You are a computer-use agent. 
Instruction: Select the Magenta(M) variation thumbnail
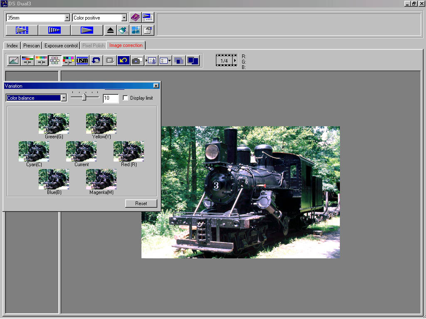pos(101,179)
